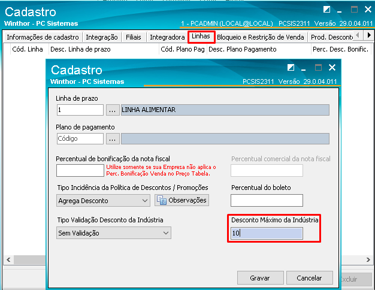Maximize the front Cadastro dialog

[x=318, y=68]
